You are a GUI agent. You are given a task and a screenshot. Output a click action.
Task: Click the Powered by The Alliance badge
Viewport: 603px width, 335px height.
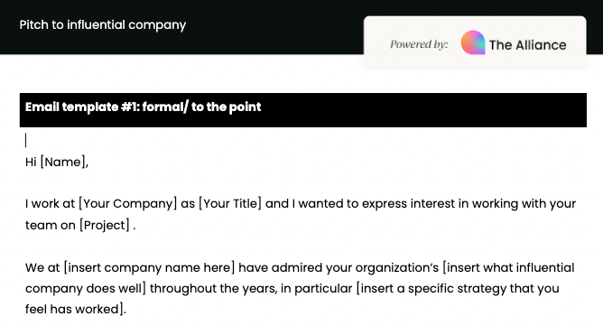coord(475,42)
